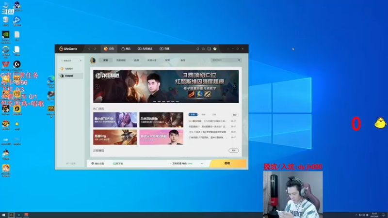Jump to the last banner slide indicator
388x218 pixels.
[x=177, y=101]
